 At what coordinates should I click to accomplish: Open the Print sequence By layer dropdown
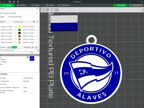(x=28, y=81)
